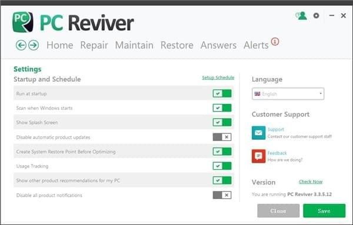
Task: Click the flag icon in Language box
Action: click(257, 94)
